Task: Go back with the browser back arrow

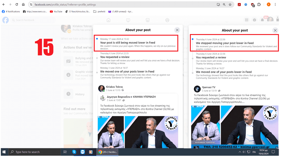Action: [4, 5]
